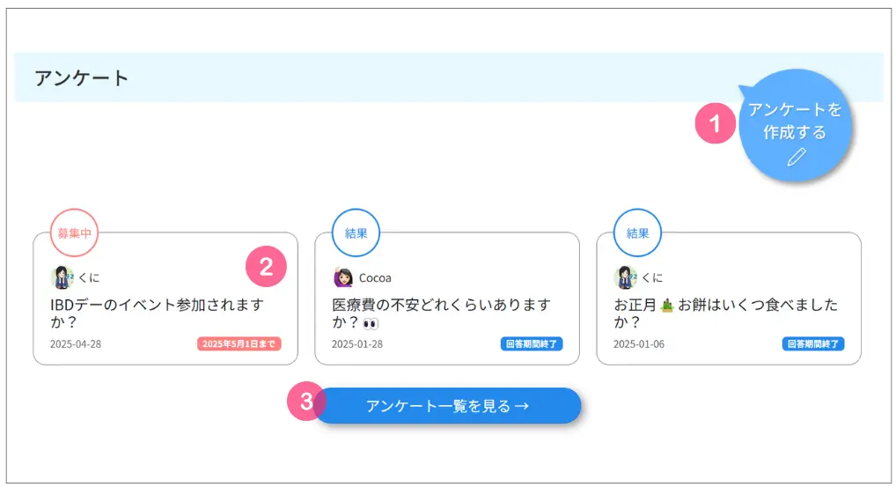Click the pink number 2 marker

click(267, 266)
